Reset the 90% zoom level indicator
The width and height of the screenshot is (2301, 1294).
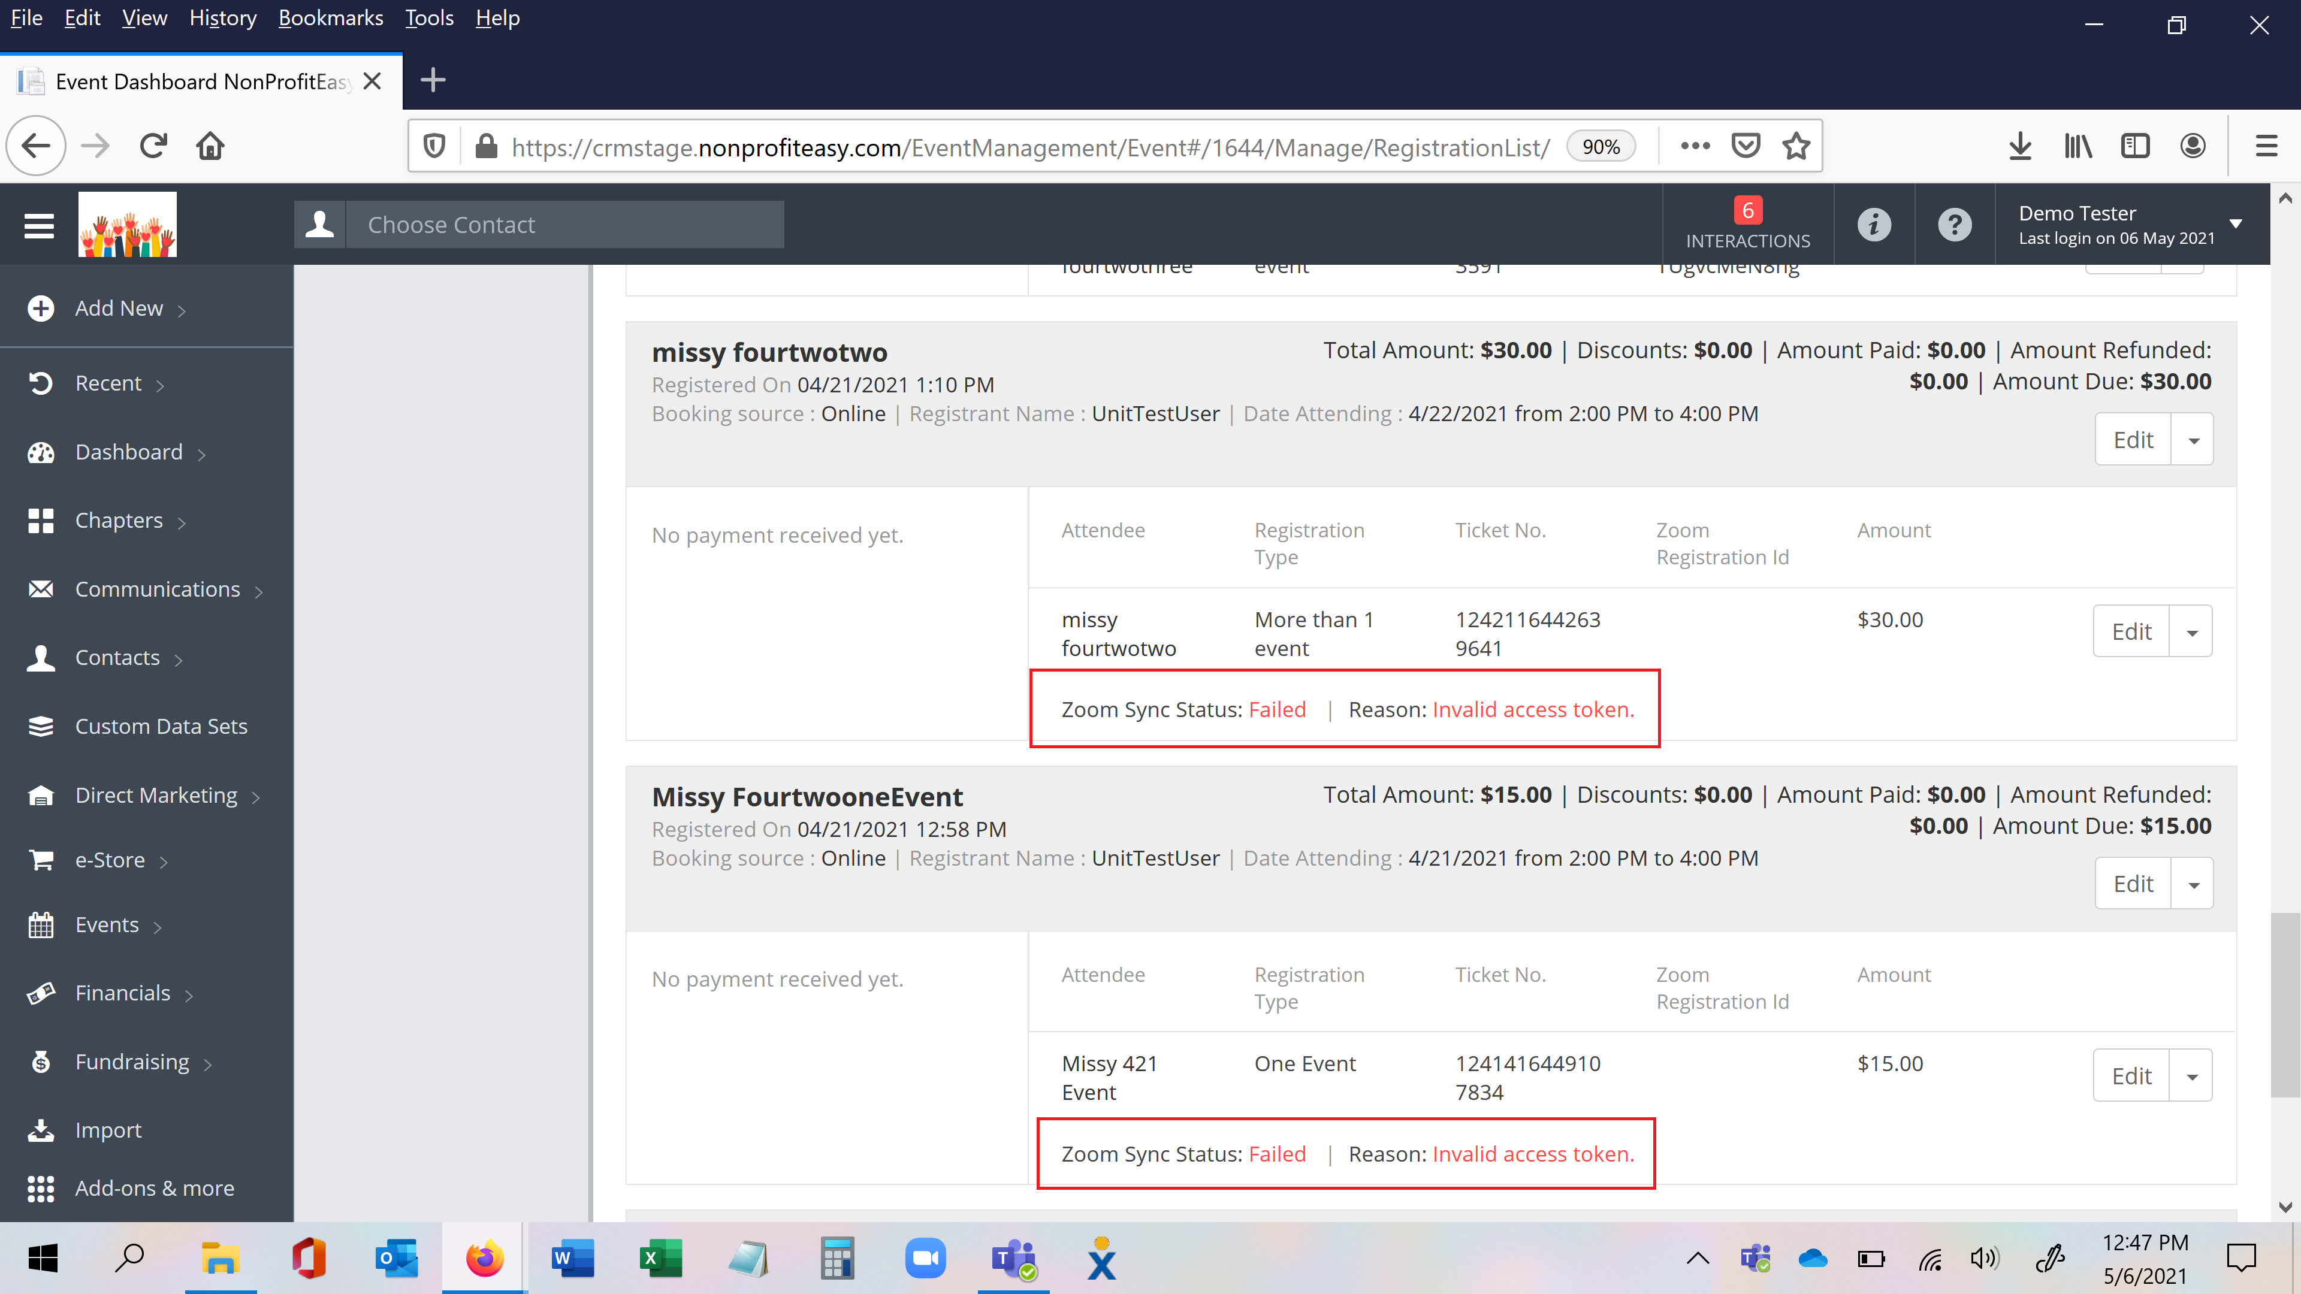pyautogui.click(x=1601, y=146)
